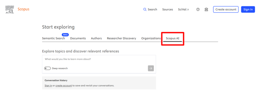This screenshot has height=92, width=260.
Task: Click the 'Conversation history' label
Action: click(56, 80)
